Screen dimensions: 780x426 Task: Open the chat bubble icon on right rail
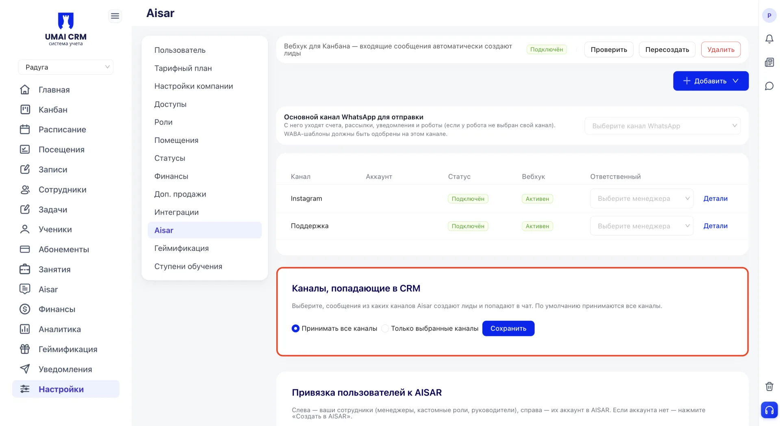[769, 86]
